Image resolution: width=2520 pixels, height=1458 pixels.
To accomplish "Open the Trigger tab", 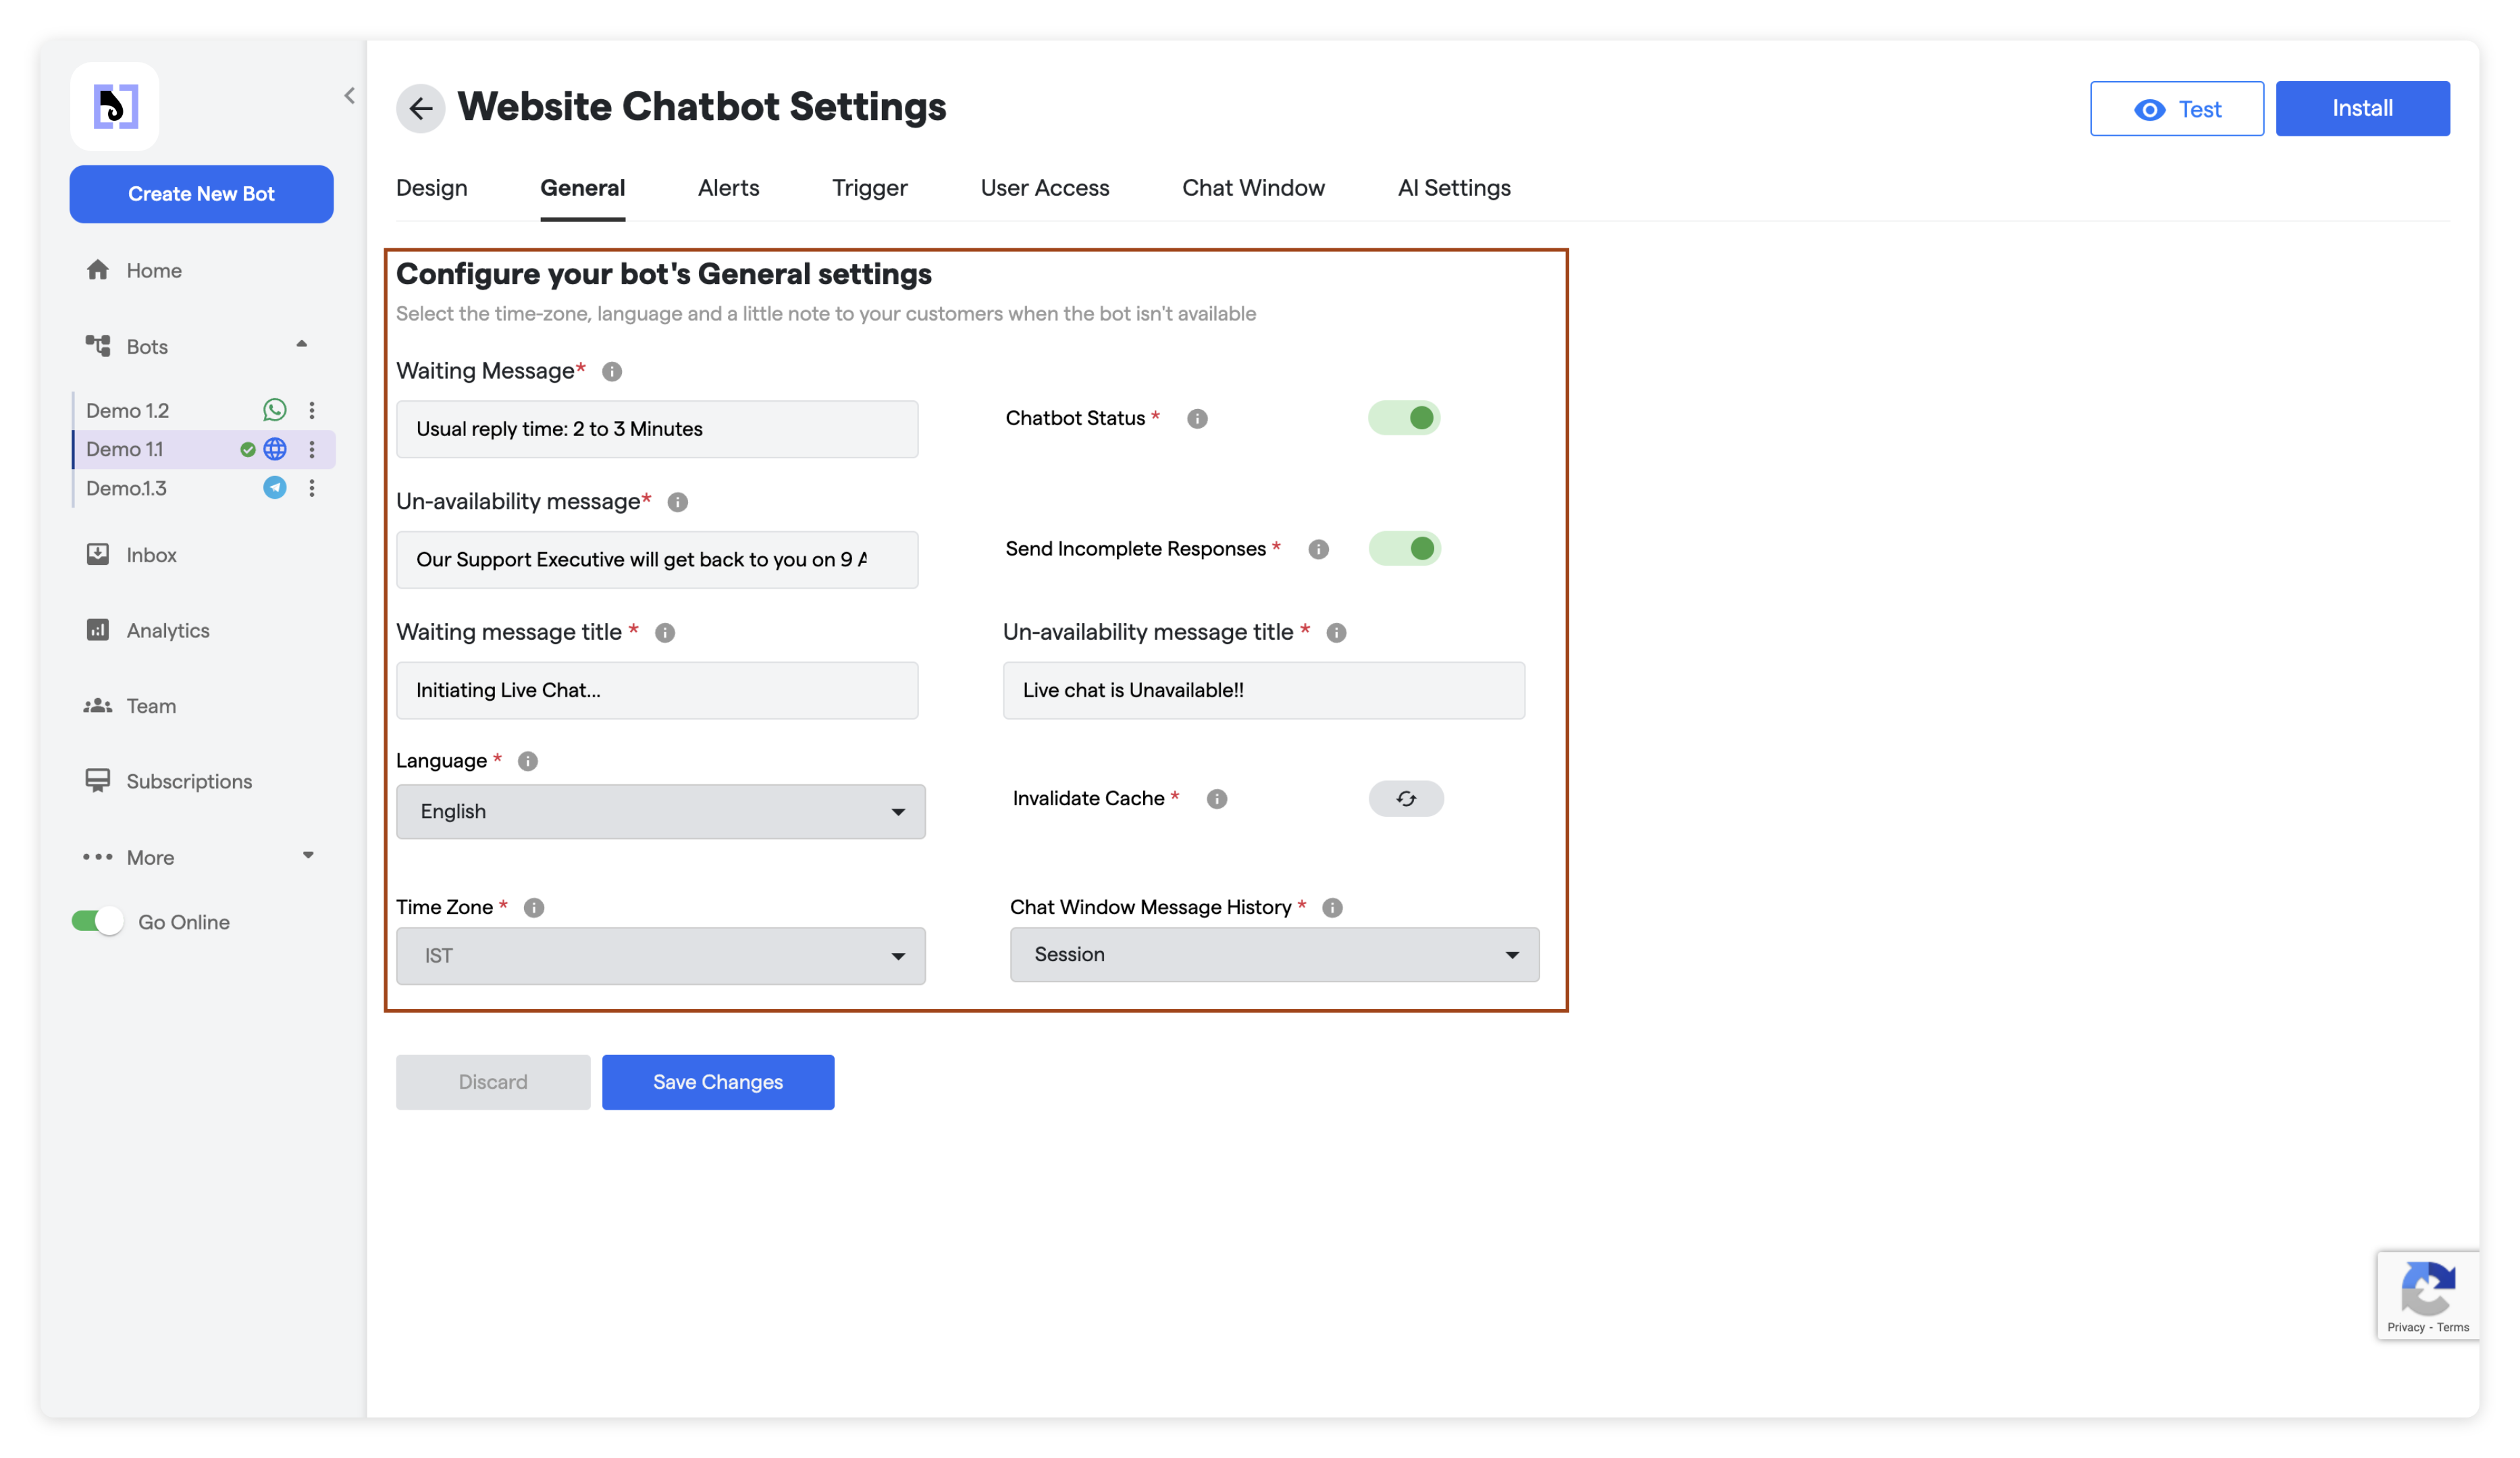I will click(x=869, y=188).
